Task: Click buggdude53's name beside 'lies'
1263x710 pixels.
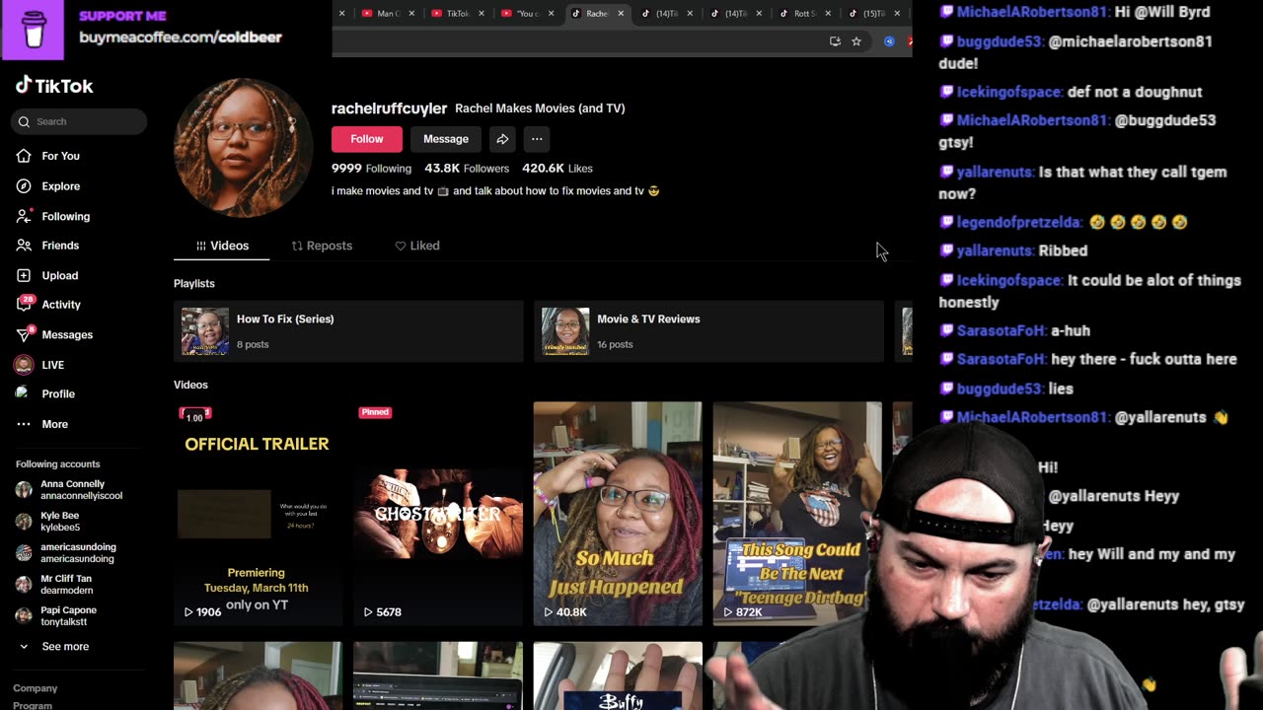Action: point(1000,389)
